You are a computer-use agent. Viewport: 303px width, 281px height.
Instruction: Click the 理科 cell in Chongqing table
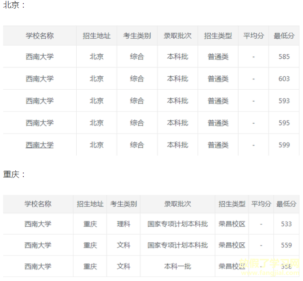[123, 224]
